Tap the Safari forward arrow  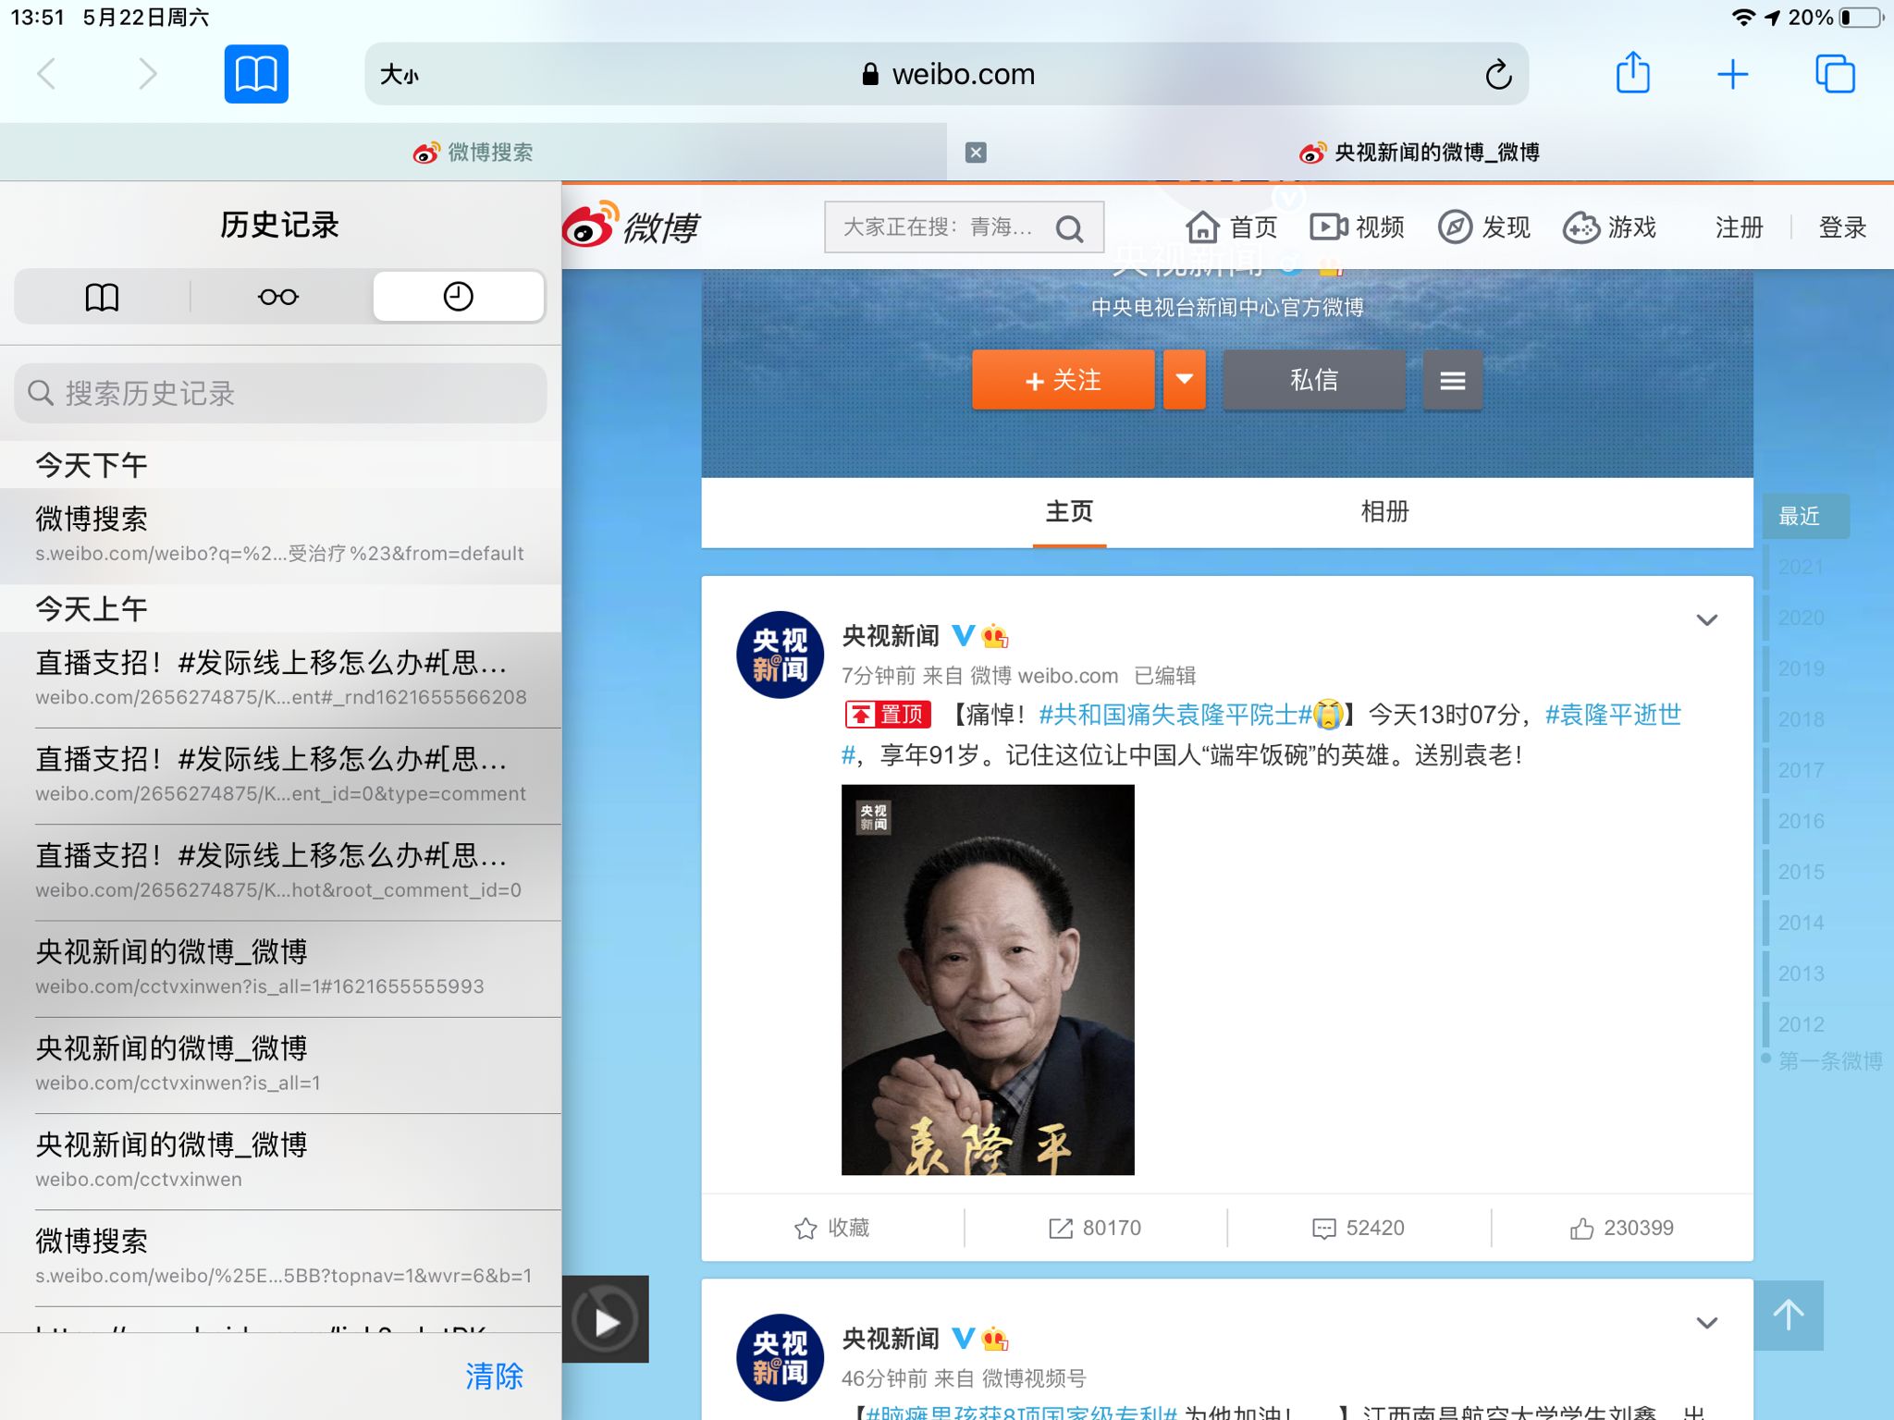click(148, 74)
